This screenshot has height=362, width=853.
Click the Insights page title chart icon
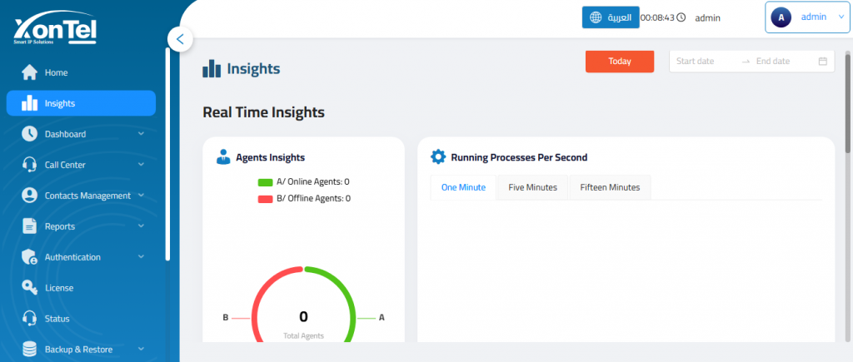coord(212,69)
